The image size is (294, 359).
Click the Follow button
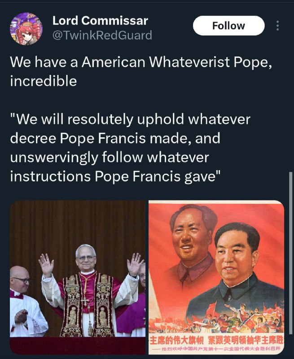229,26
